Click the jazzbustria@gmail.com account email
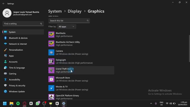Image resolution: width=190 pixels, height=107 pixels. (23, 15)
